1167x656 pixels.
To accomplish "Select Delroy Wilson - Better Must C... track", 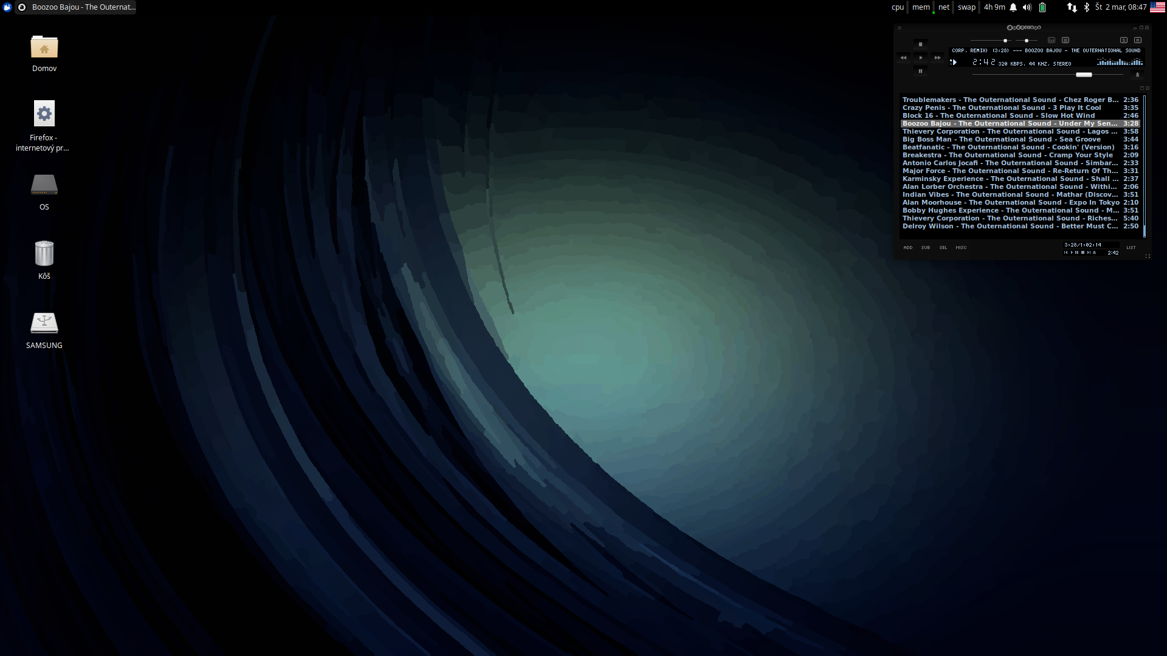I will (x=1020, y=226).
